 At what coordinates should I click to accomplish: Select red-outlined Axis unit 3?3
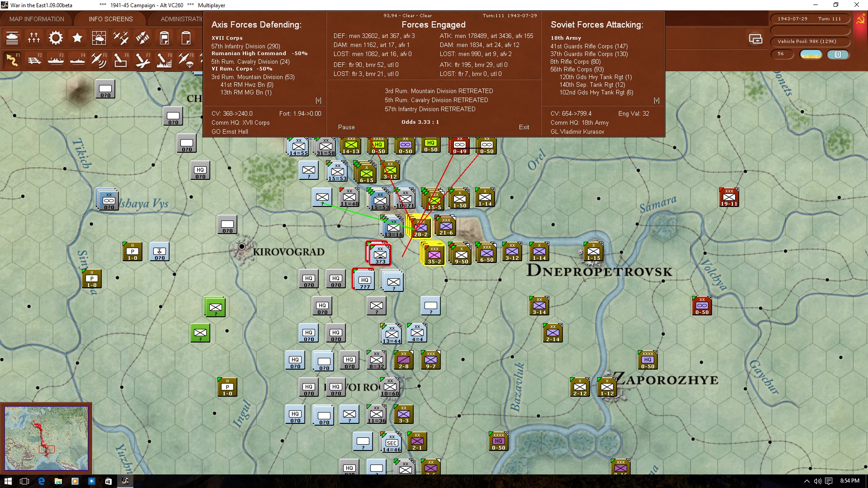[x=380, y=254]
